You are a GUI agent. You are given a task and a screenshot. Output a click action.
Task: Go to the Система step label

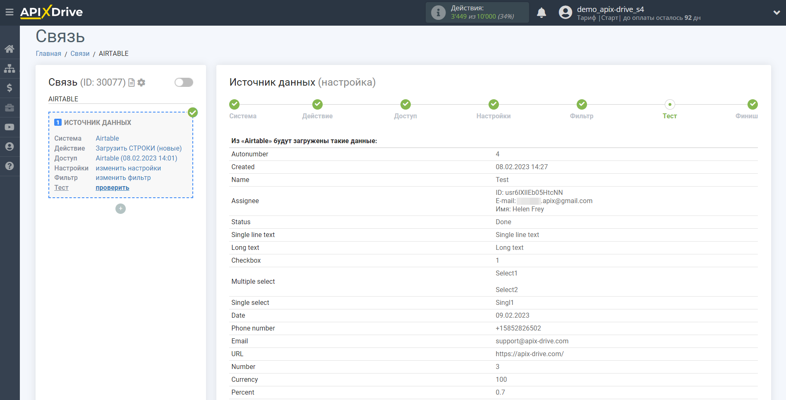[243, 116]
